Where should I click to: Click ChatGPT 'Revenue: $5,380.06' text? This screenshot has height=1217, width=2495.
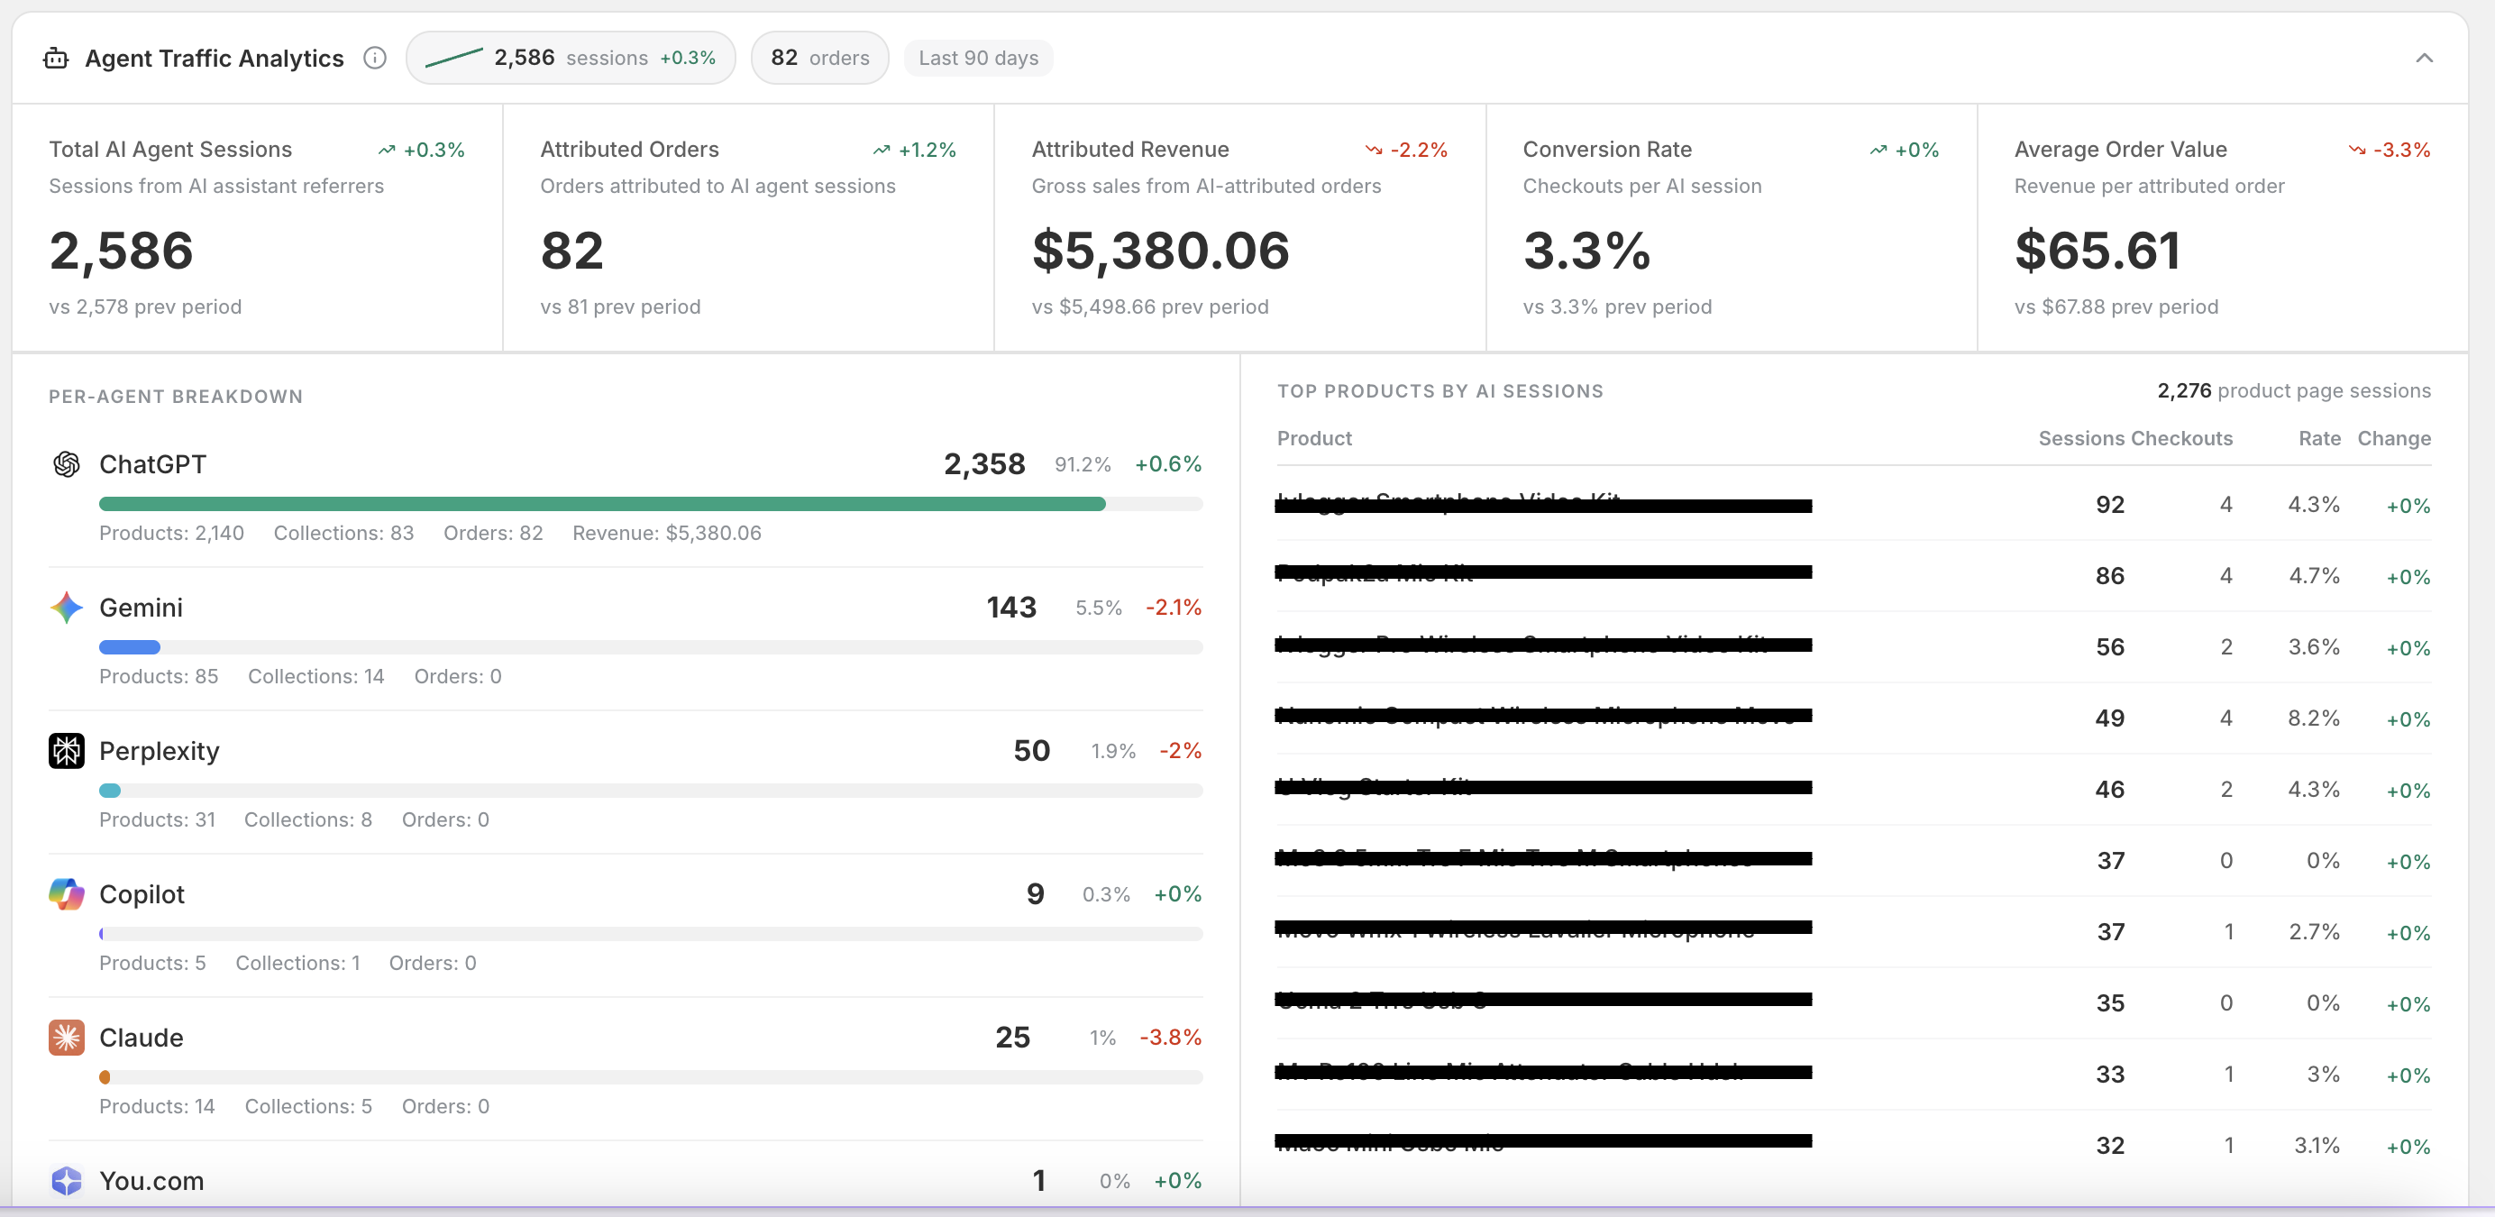coord(666,533)
